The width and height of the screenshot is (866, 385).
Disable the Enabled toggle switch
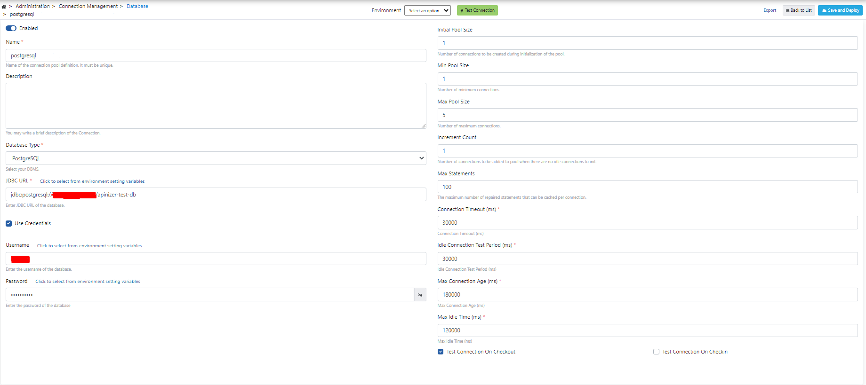pyautogui.click(x=11, y=28)
